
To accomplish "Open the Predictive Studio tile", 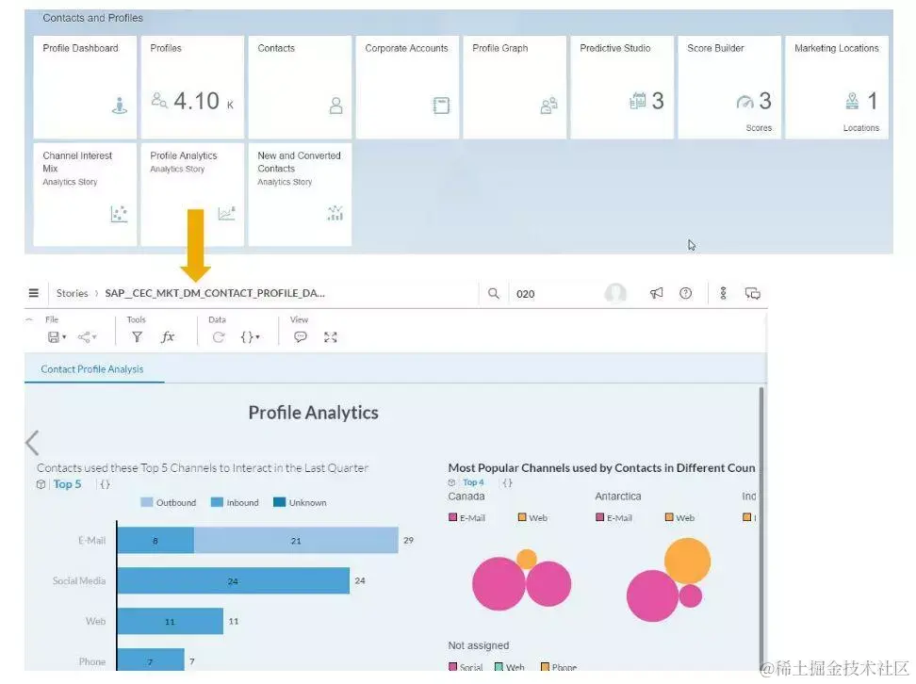I will pos(622,87).
